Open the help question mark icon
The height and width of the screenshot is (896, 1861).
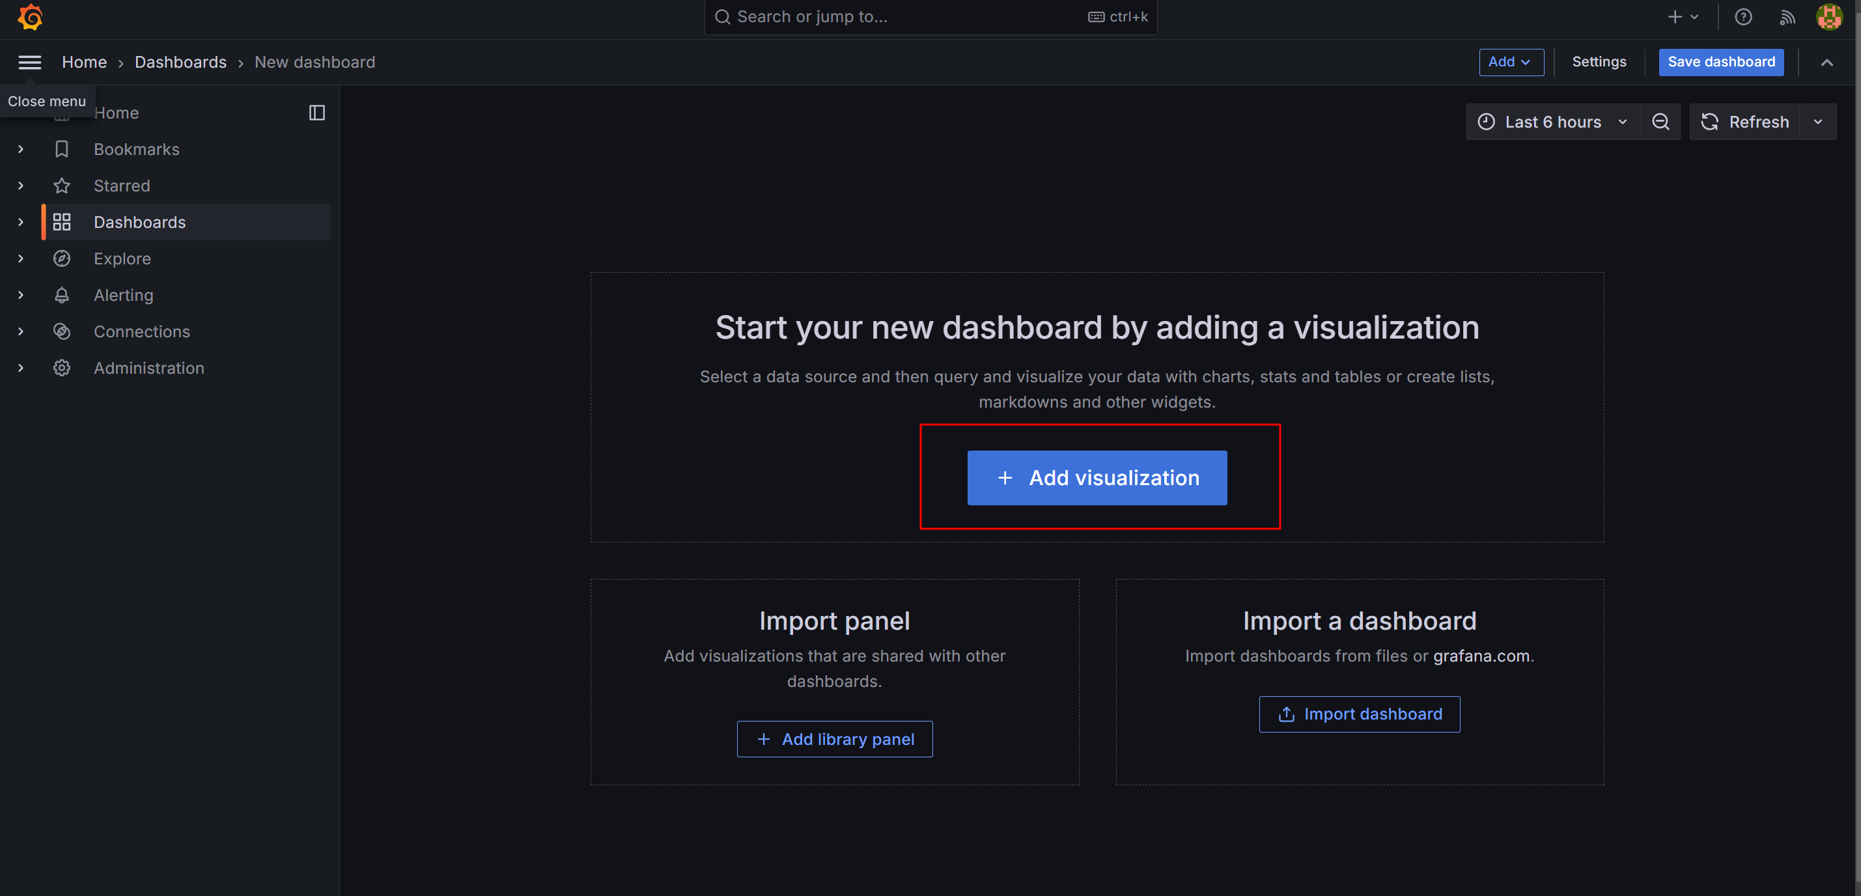click(1743, 17)
